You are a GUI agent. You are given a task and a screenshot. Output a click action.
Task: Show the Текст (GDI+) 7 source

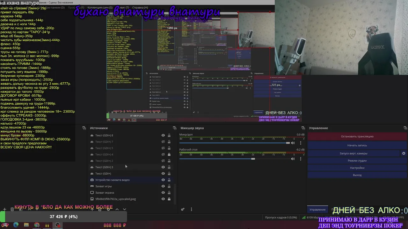pyautogui.click(x=163, y=142)
